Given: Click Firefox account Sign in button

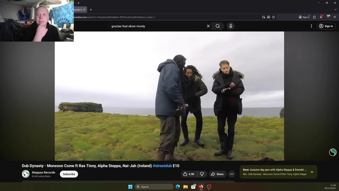Looking at the screenshot, I should click(304, 17).
